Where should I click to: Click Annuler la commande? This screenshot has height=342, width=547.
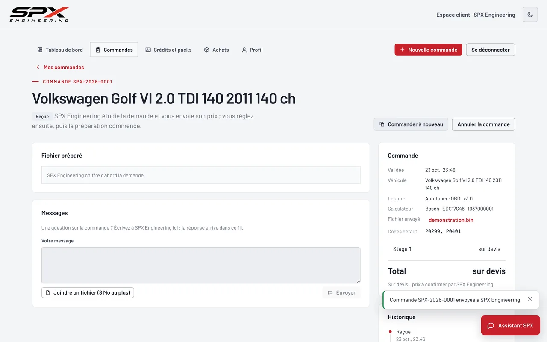483,124
